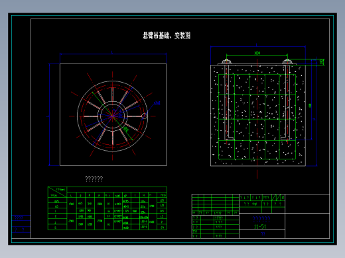Click the blue "????" label in the left margin block
345x258 pixels.
tap(19, 218)
